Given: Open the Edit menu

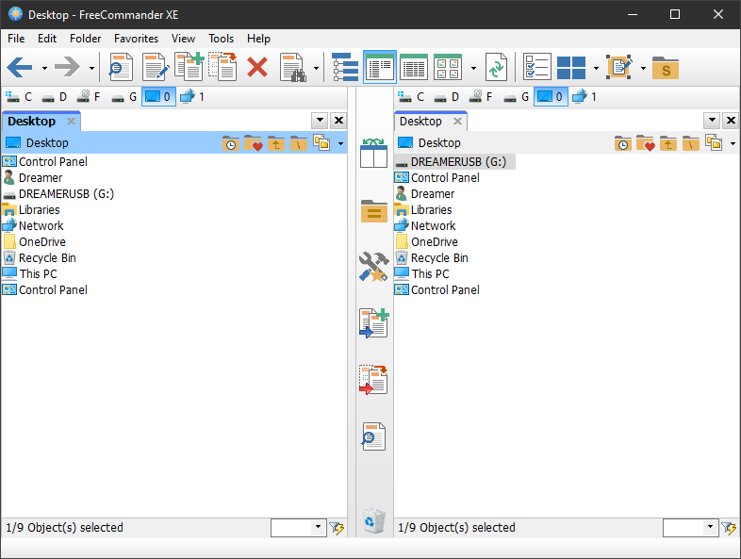Looking at the screenshot, I should pyautogui.click(x=47, y=39).
